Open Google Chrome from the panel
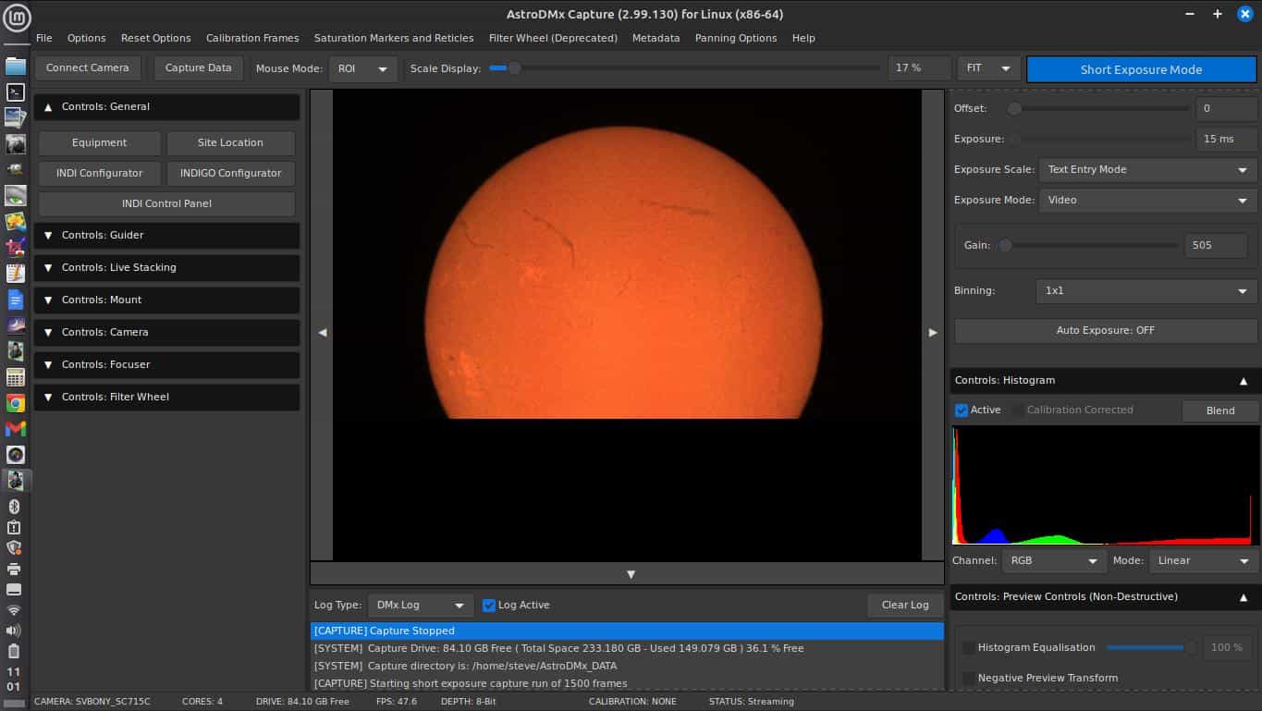This screenshot has height=711, width=1262. point(15,403)
